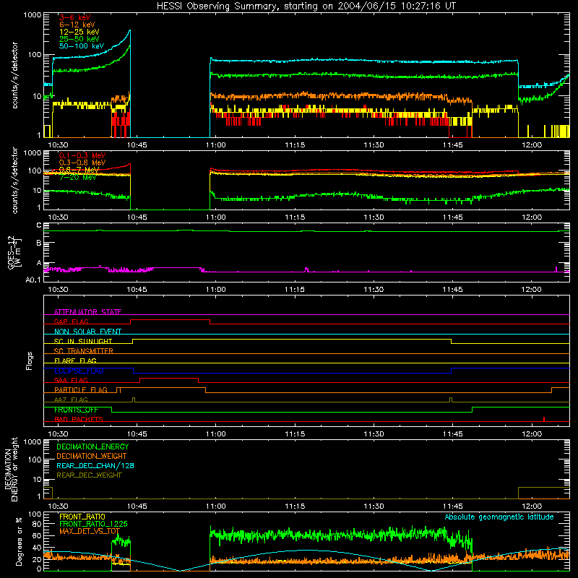Click the REAR_DEC_WEIGHT legend label
Image resolution: width=578 pixels, height=578 pixels.
click(89, 475)
